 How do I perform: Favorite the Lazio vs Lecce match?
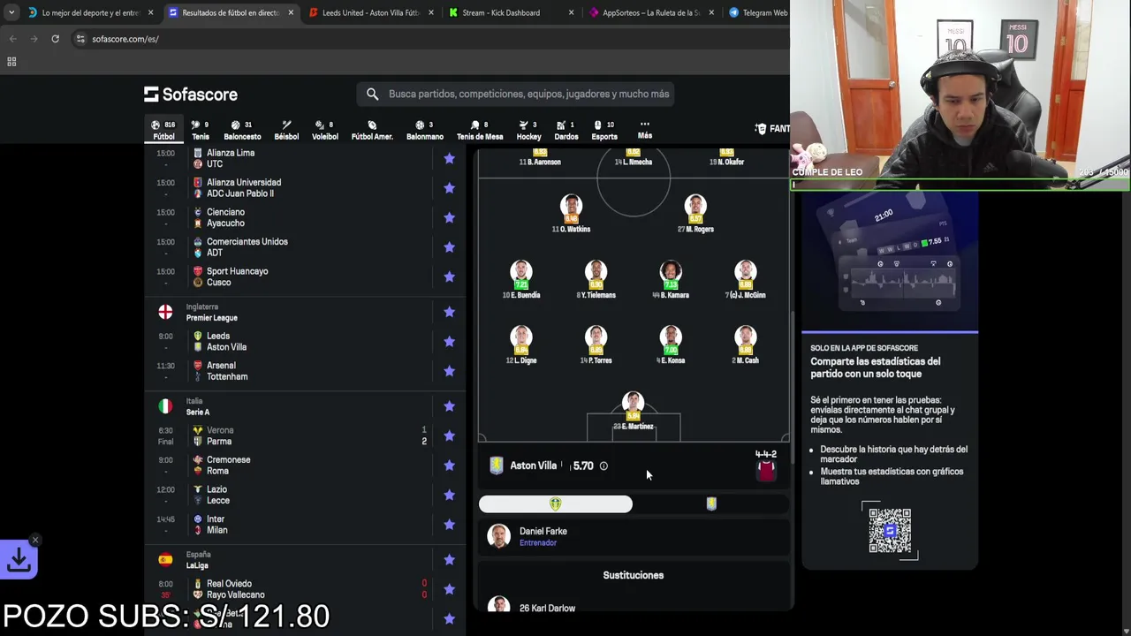(449, 495)
